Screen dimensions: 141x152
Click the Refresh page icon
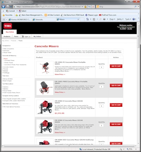tap(90, 7)
